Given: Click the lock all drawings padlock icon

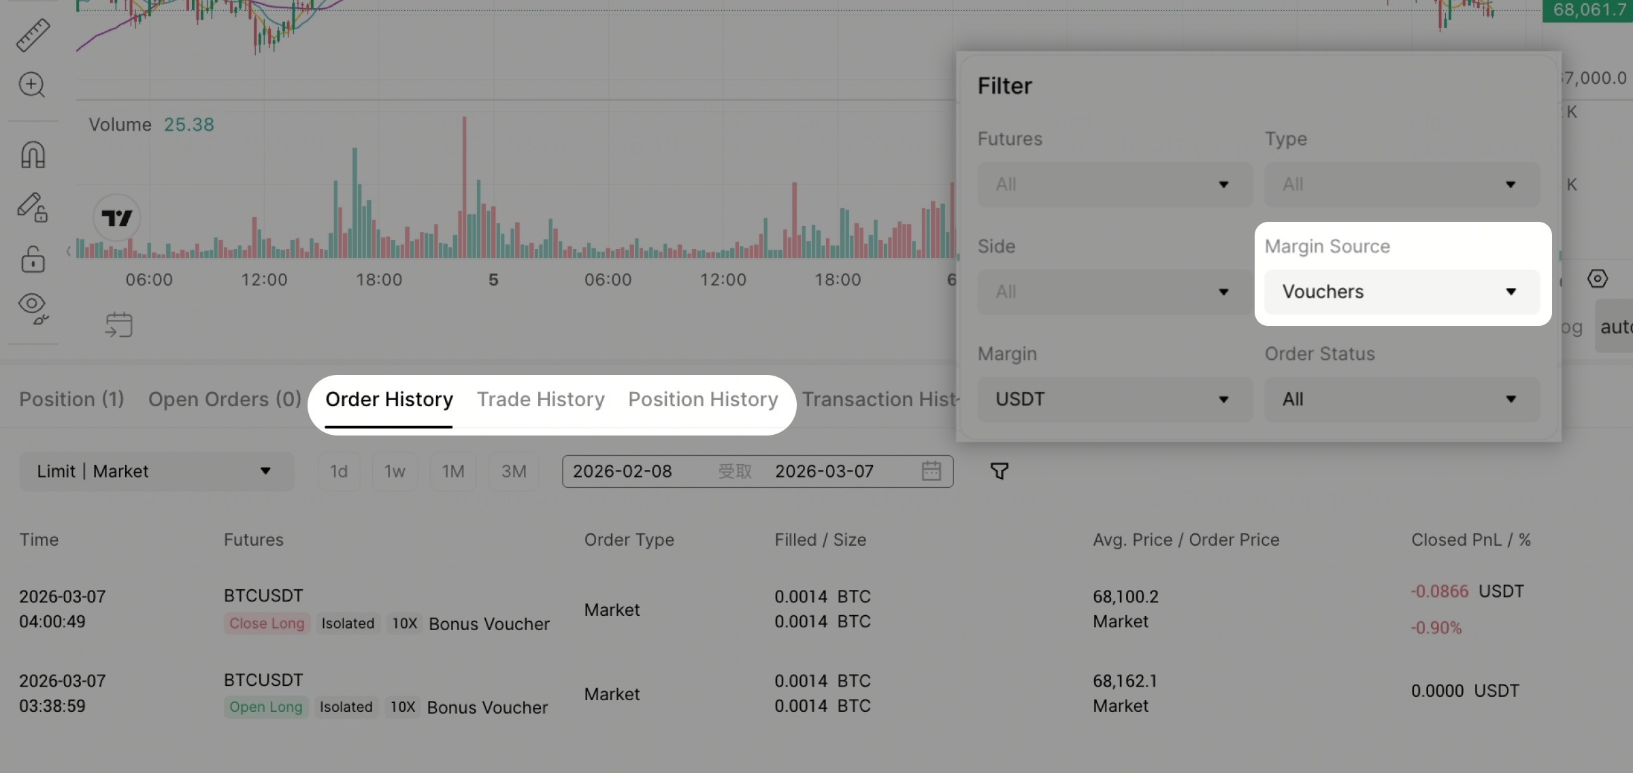Looking at the screenshot, I should [x=33, y=259].
